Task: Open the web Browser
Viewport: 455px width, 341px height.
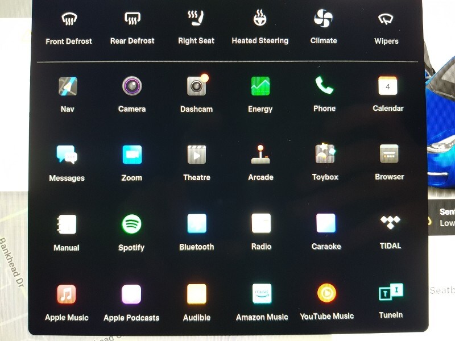Action: pos(390,154)
